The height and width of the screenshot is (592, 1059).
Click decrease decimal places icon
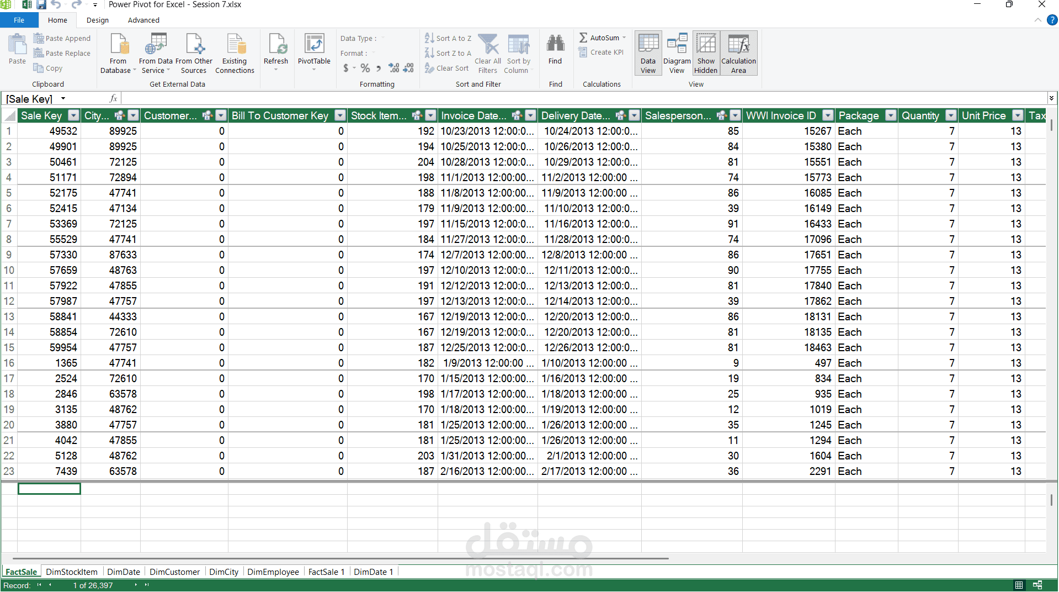coord(408,68)
